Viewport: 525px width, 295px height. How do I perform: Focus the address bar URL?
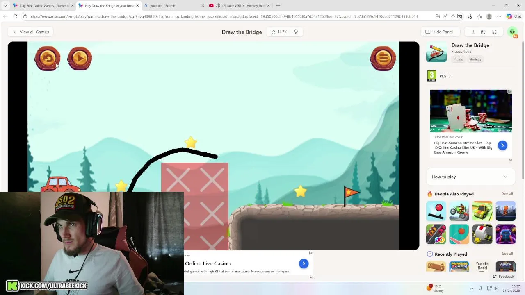[224, 16]
